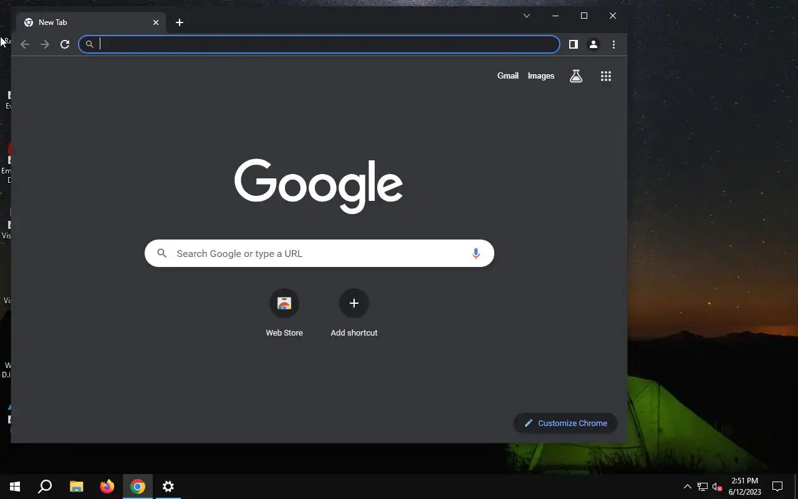Focus the Chrome address bar
Image resolution: width=798 pixels, height=499 pixels.
(x=319, y=44)
